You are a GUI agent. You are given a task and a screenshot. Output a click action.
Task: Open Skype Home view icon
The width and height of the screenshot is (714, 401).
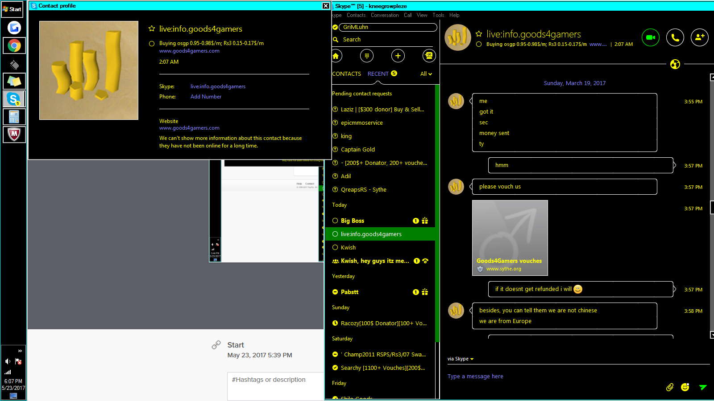(336, 56)
